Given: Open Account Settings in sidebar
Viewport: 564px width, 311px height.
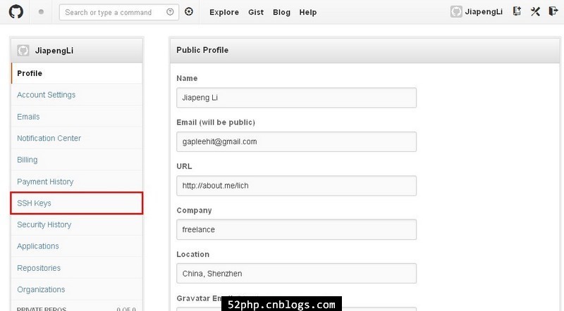Looking at the screenshot, I should (x=77, y=95).
